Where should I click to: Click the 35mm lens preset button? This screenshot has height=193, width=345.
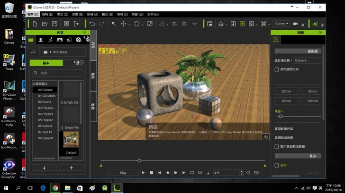312,91
